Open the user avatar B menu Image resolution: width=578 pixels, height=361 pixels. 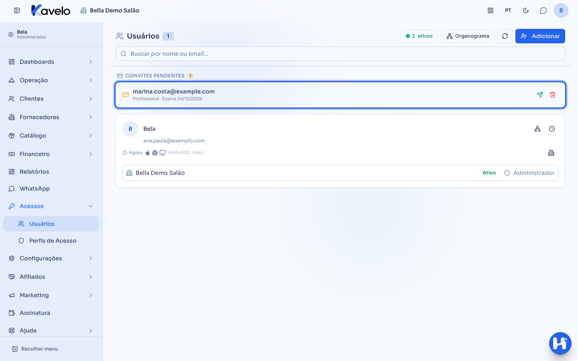point(561,10)
